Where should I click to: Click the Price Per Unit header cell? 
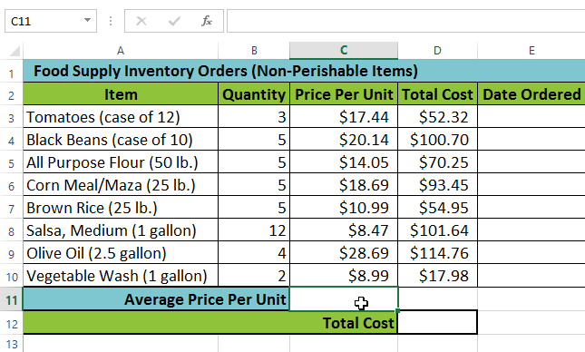[344, 93]
